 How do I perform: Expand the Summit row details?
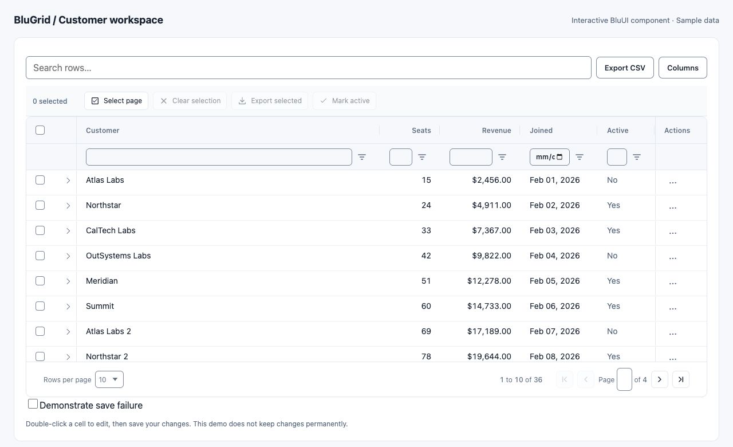[x=68, y=307]
